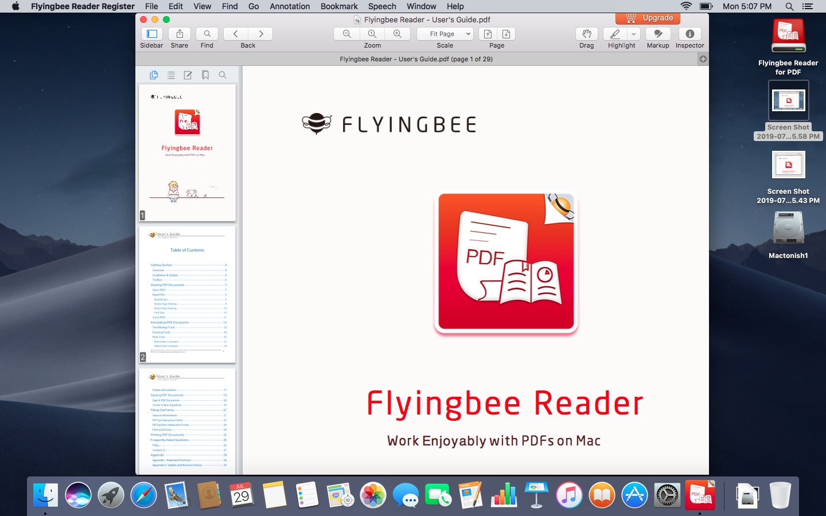Go back with the left arrow button
This screenshot has height=516, width=826.
point(236,34)
